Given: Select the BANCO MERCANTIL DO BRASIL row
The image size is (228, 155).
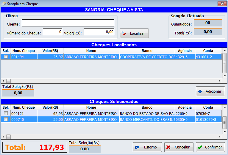Looking at the screenshot, I should [147, 119].
